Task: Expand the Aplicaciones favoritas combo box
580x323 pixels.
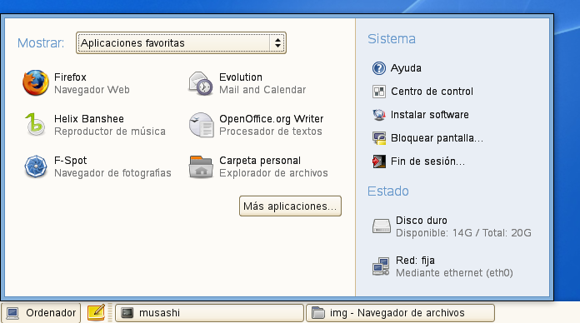Action: pos(181,42)
